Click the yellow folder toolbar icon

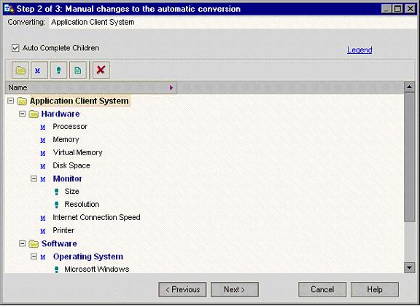point(20,70)
